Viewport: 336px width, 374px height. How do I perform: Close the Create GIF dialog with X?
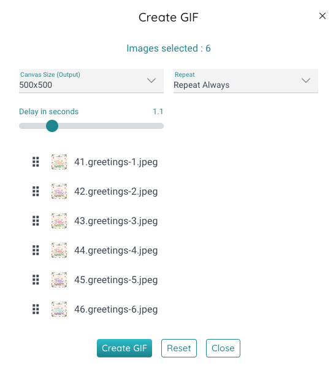tap(322, 16)
